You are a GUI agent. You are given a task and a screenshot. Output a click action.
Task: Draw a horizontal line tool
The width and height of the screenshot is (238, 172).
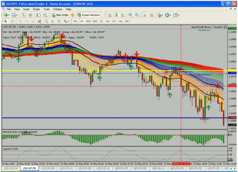27,21
